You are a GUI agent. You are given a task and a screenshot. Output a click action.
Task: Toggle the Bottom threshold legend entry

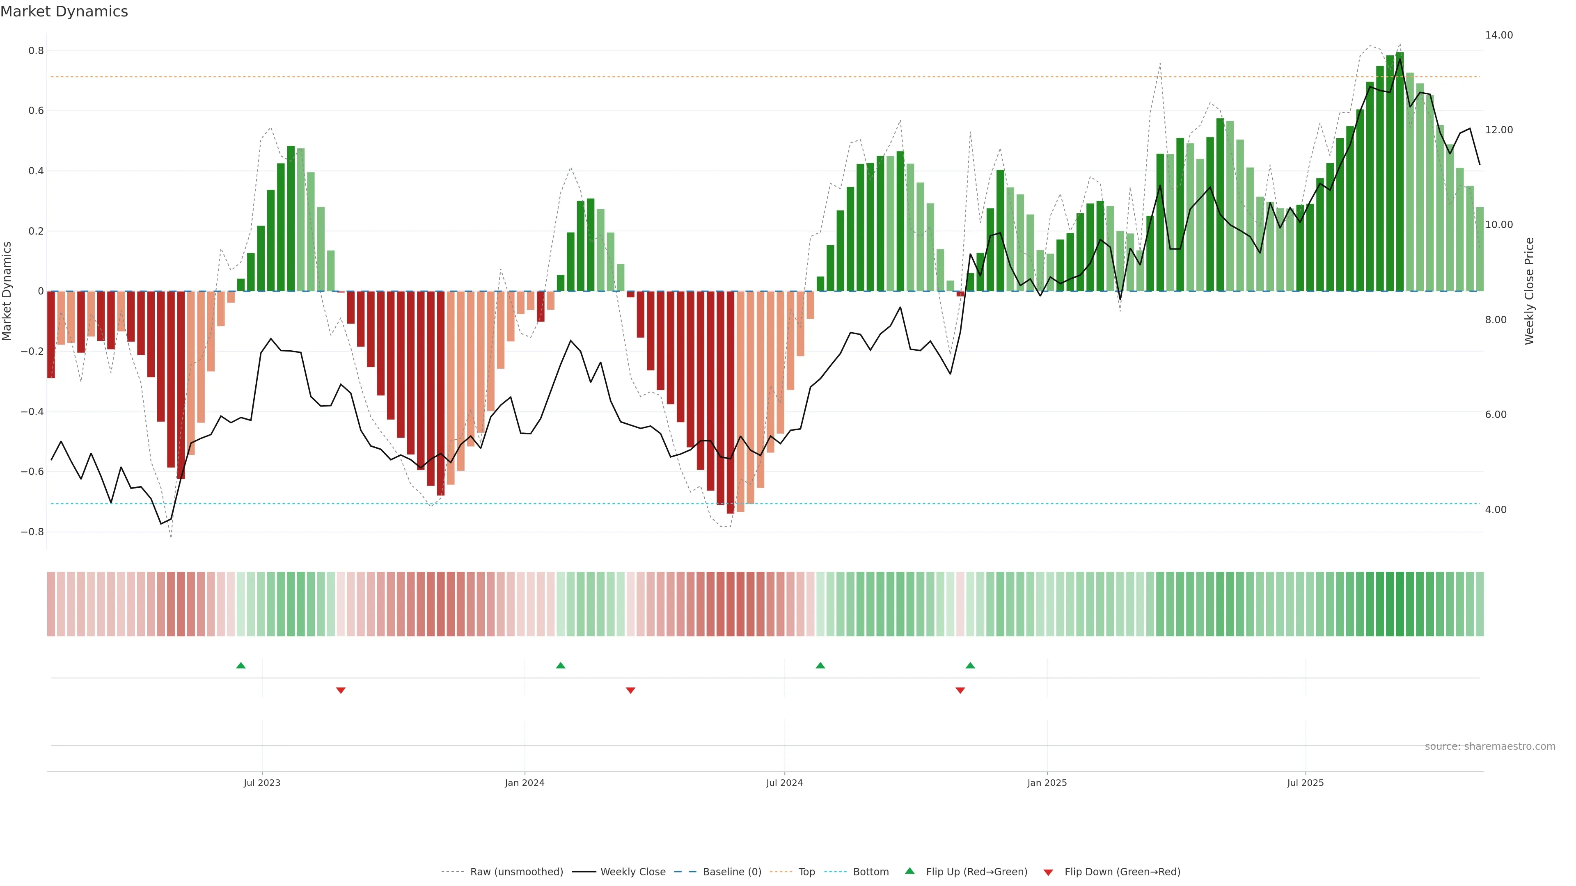870,872
